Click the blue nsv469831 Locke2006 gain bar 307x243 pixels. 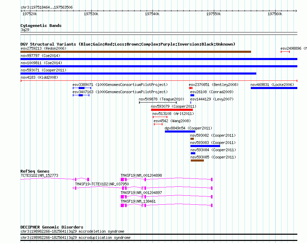[x=274, y=88]
